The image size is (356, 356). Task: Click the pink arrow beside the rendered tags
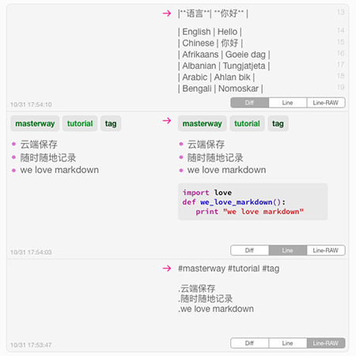pos(167,121)
